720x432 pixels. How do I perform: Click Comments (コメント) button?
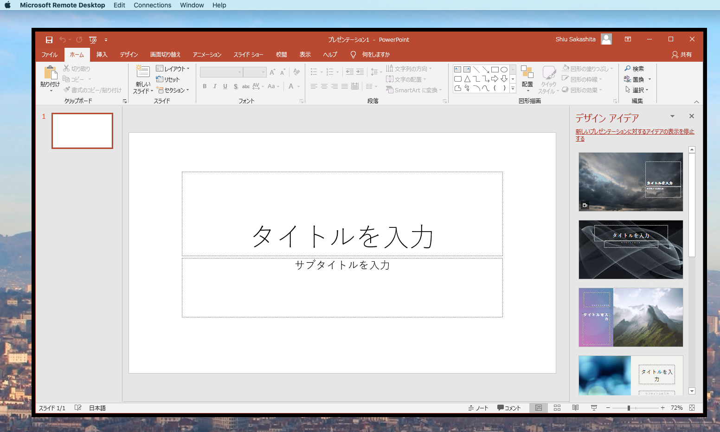(x=509, y=408)
